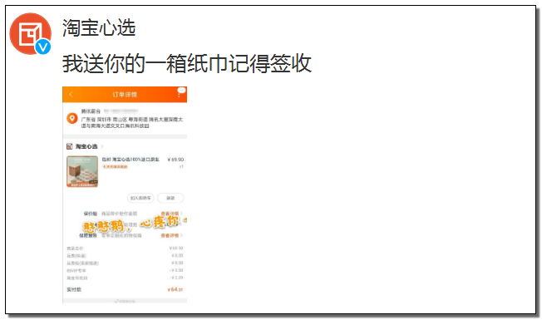Open the 淘宝心选 account name
The width and height of the screenshot is (542, 320).
(x=99, y=27)
